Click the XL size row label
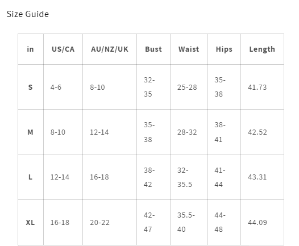This screenshot has height=246, width=299. pyautogui.click(x=30, y=222)
